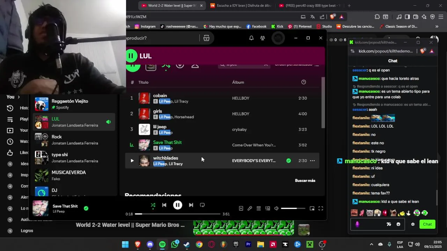
Task: Click the Save That Shit cover thumbnail
Action: pos(41,208)
